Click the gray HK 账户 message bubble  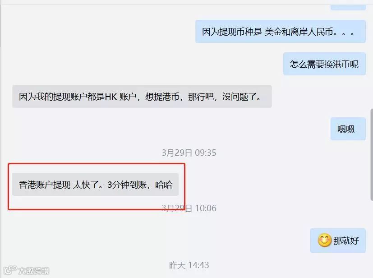click(142, 97)
